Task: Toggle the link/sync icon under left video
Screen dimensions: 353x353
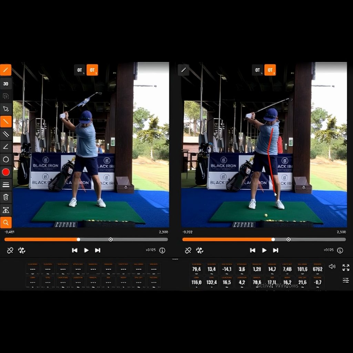Action: (10, 250)
